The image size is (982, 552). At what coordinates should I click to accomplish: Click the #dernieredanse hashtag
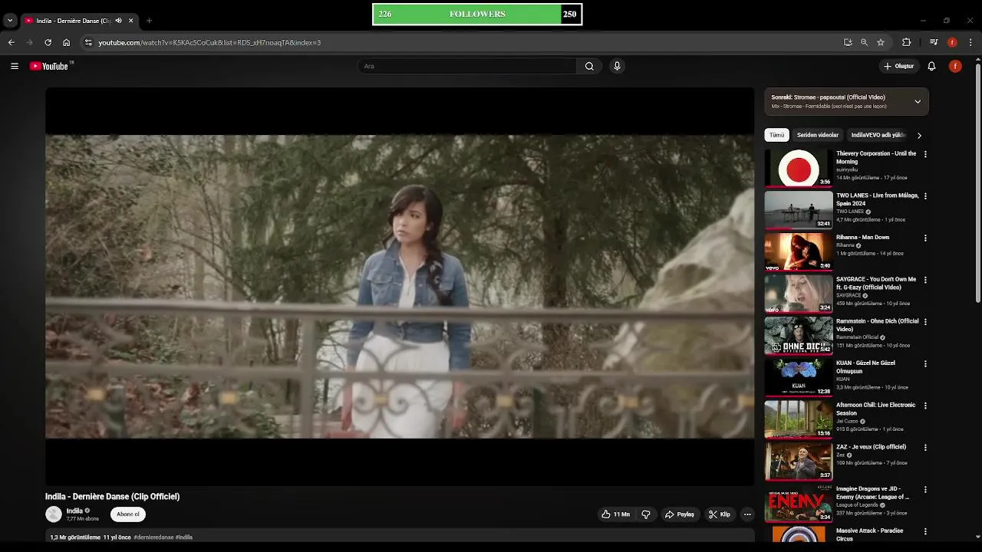click(153, 537)
